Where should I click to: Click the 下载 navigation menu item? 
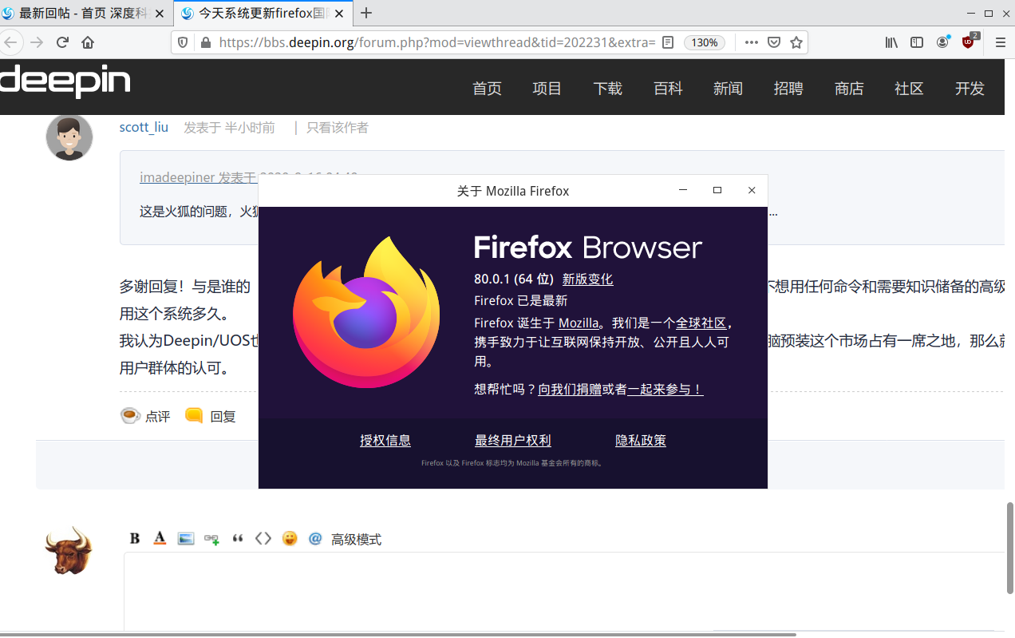pos(607,89)
